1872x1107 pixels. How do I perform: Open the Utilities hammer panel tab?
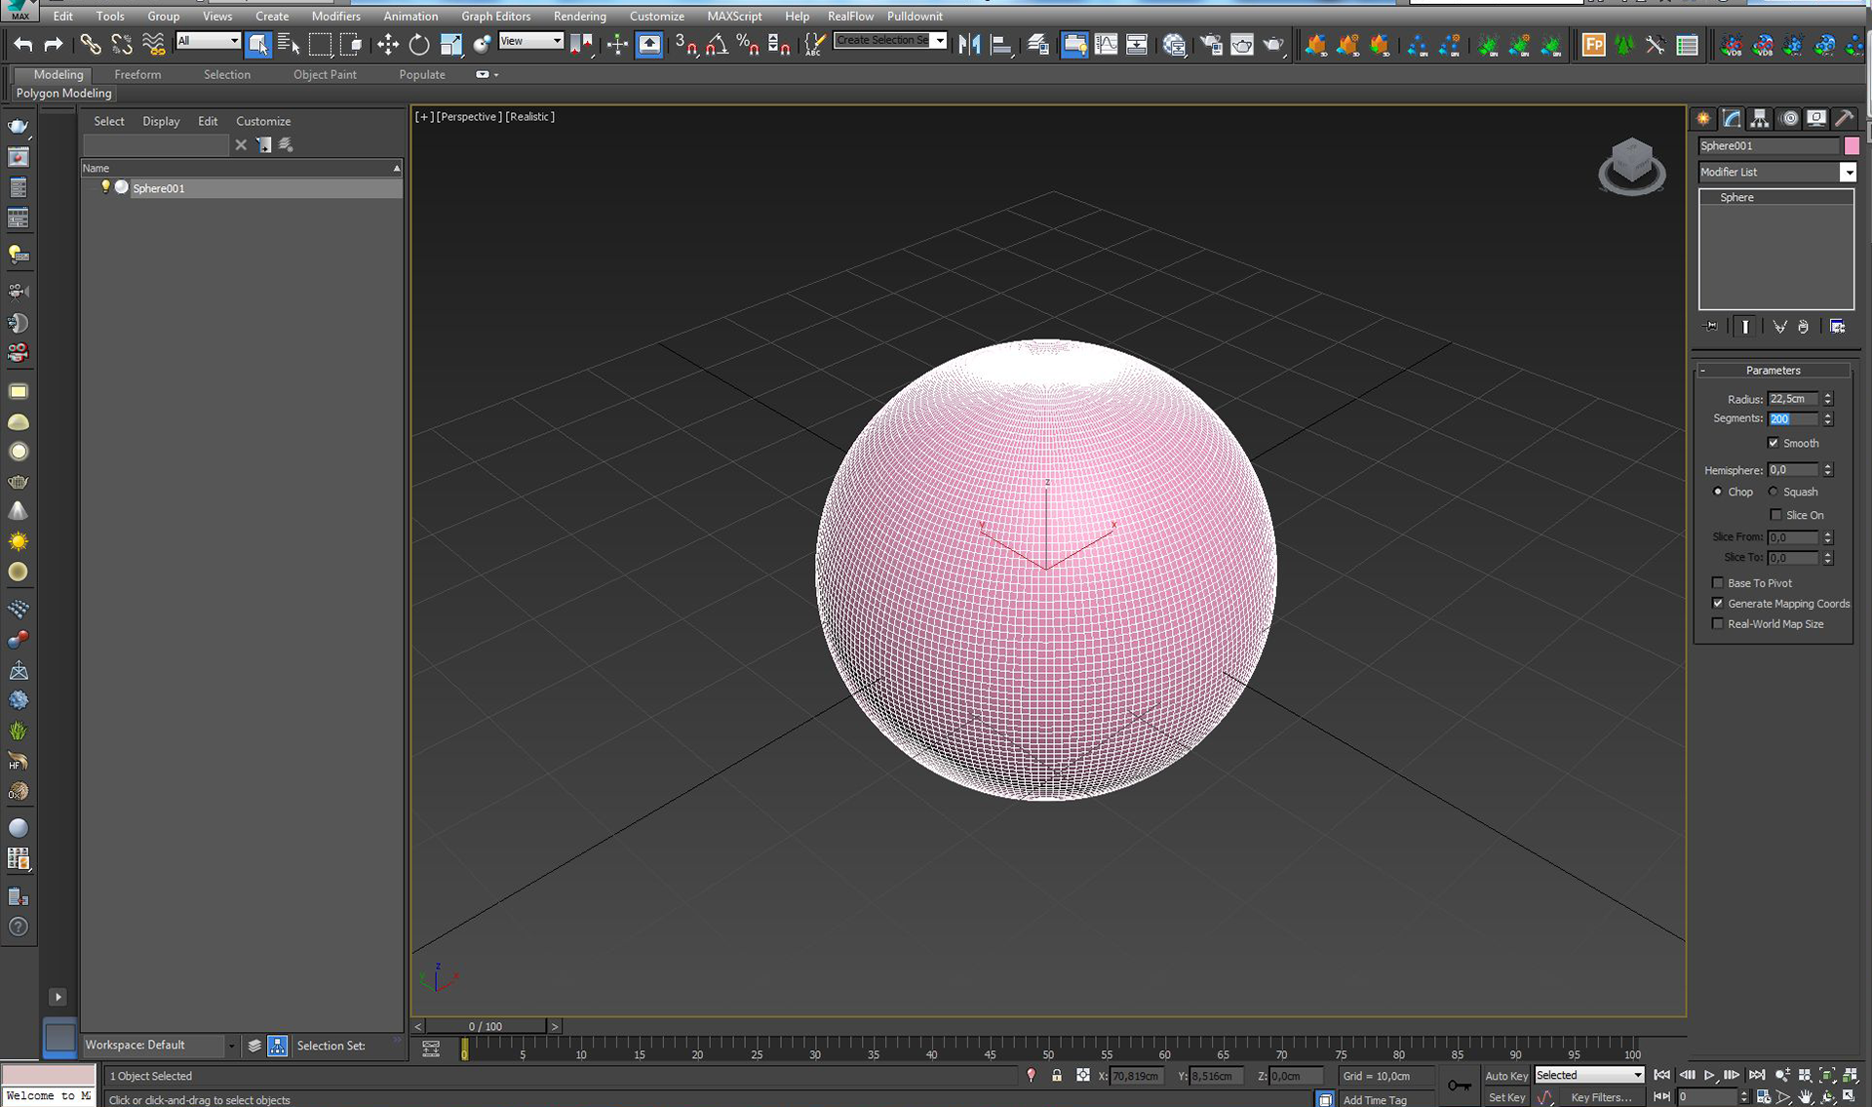(x=1844, y=118)
